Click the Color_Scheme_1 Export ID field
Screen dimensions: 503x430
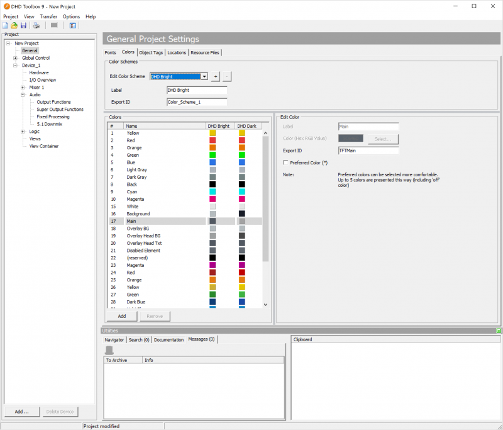point(197,102)
